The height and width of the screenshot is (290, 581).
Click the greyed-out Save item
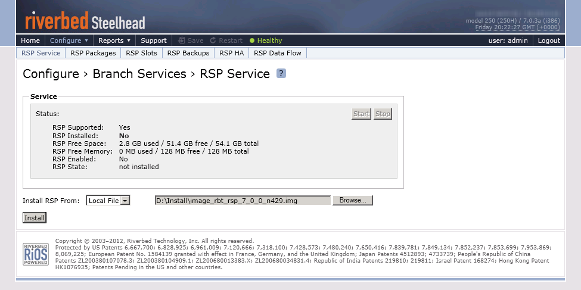(191, 40)
